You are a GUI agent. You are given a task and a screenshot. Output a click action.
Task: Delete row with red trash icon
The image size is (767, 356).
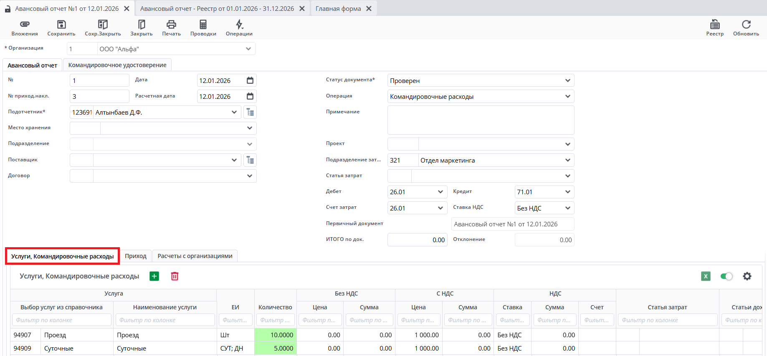(175, 276)
